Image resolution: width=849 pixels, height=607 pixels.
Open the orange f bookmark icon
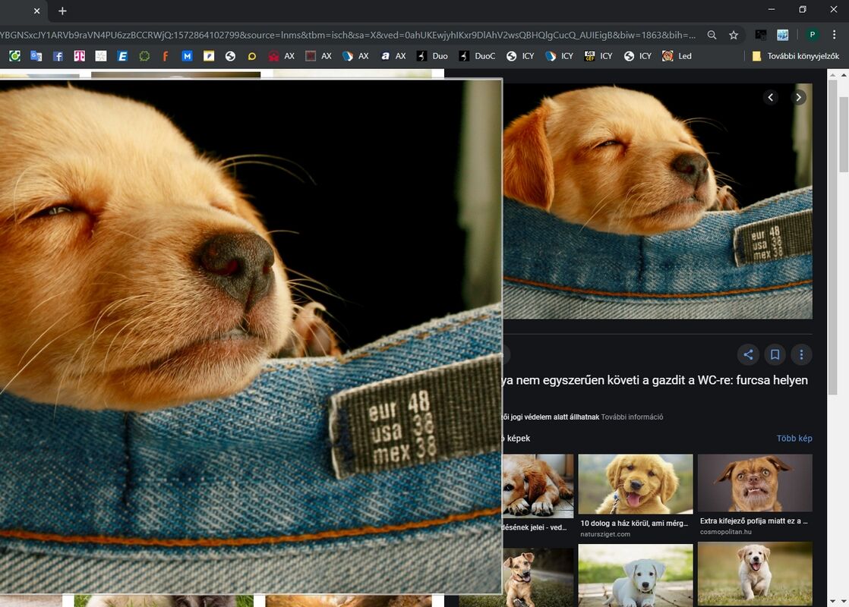point(165,55)
